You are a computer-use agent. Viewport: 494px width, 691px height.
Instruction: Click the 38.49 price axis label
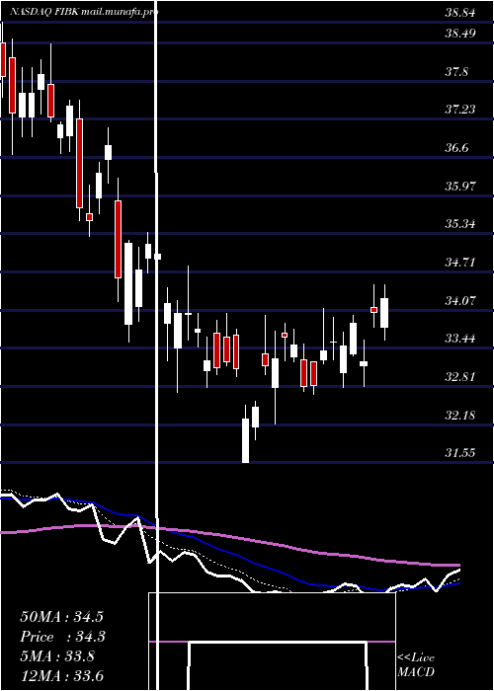coord(460,34)
